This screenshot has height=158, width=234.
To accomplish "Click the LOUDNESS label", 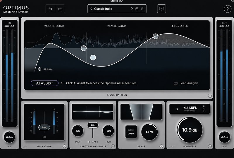I will click(189, 146).
